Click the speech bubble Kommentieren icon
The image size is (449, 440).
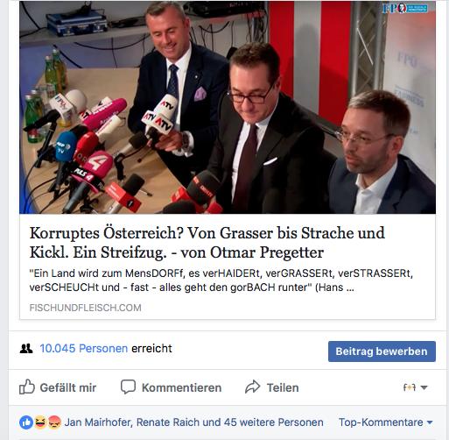coord(128,387)
